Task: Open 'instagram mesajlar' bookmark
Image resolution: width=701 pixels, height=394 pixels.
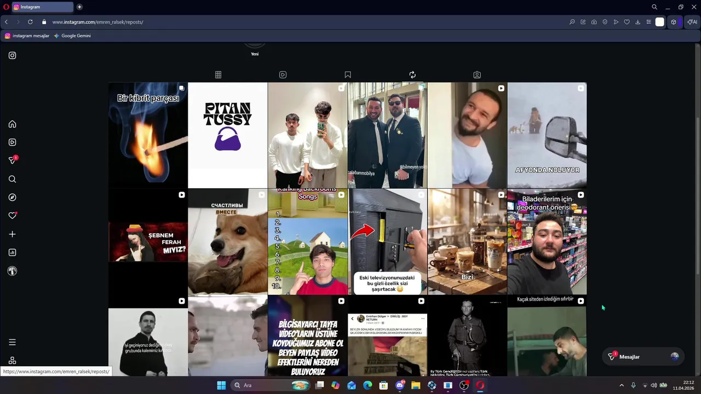Action: click(27, 36)
